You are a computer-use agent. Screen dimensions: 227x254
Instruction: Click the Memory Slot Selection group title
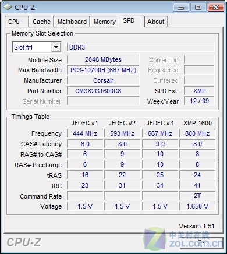coord(42,33)
